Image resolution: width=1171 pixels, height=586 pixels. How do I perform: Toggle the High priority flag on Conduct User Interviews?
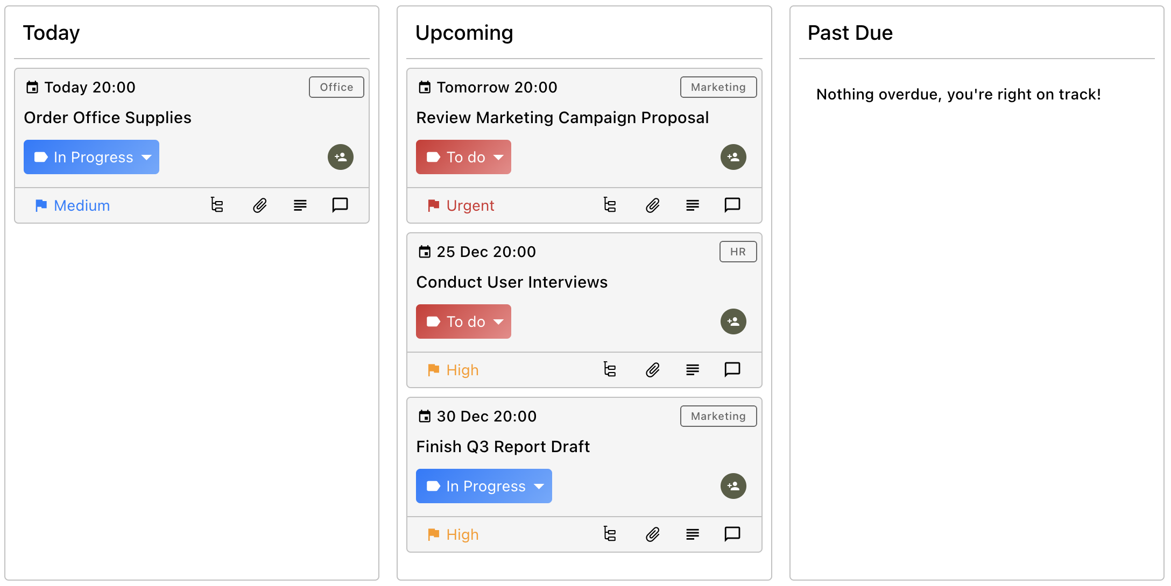point(452,370)
